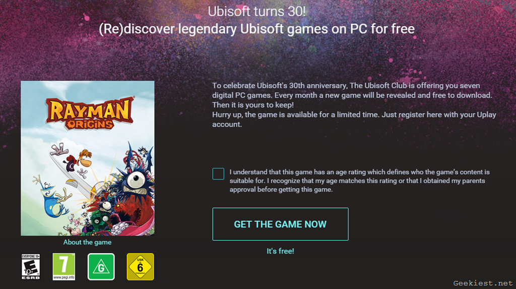Tick the age rating agreement checkbox

(x=218, y=174)
